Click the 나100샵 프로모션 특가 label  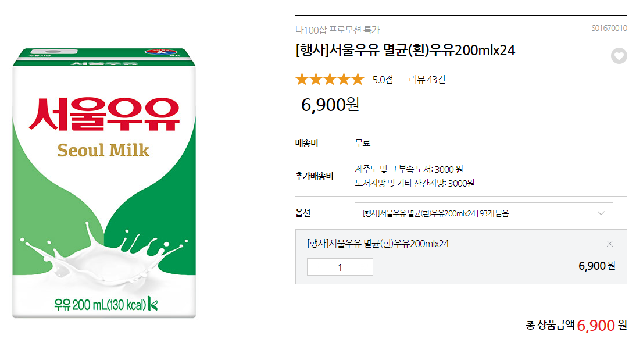click(x=337, y=30)
